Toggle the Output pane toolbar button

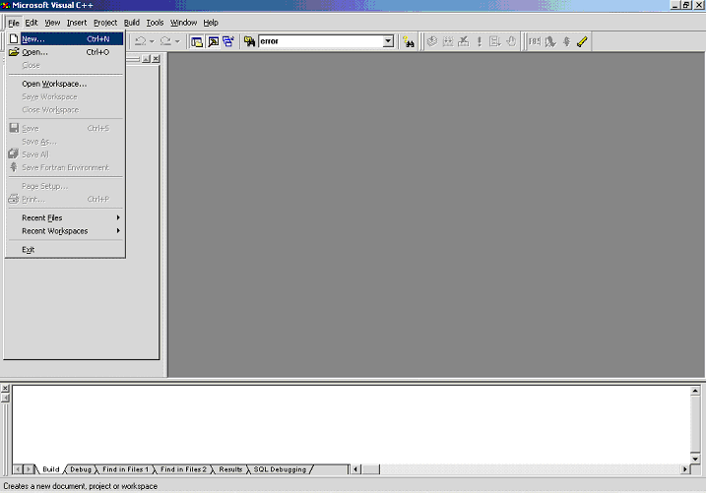[x=213, y=41]
